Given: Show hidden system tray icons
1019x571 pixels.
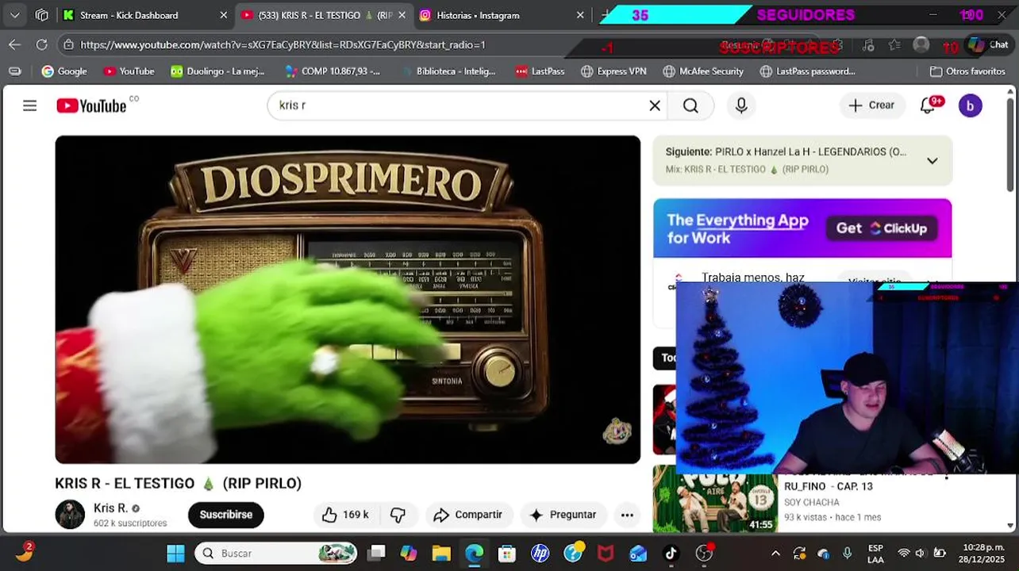Looking at the screenshot, I should (x=775, y=554).
